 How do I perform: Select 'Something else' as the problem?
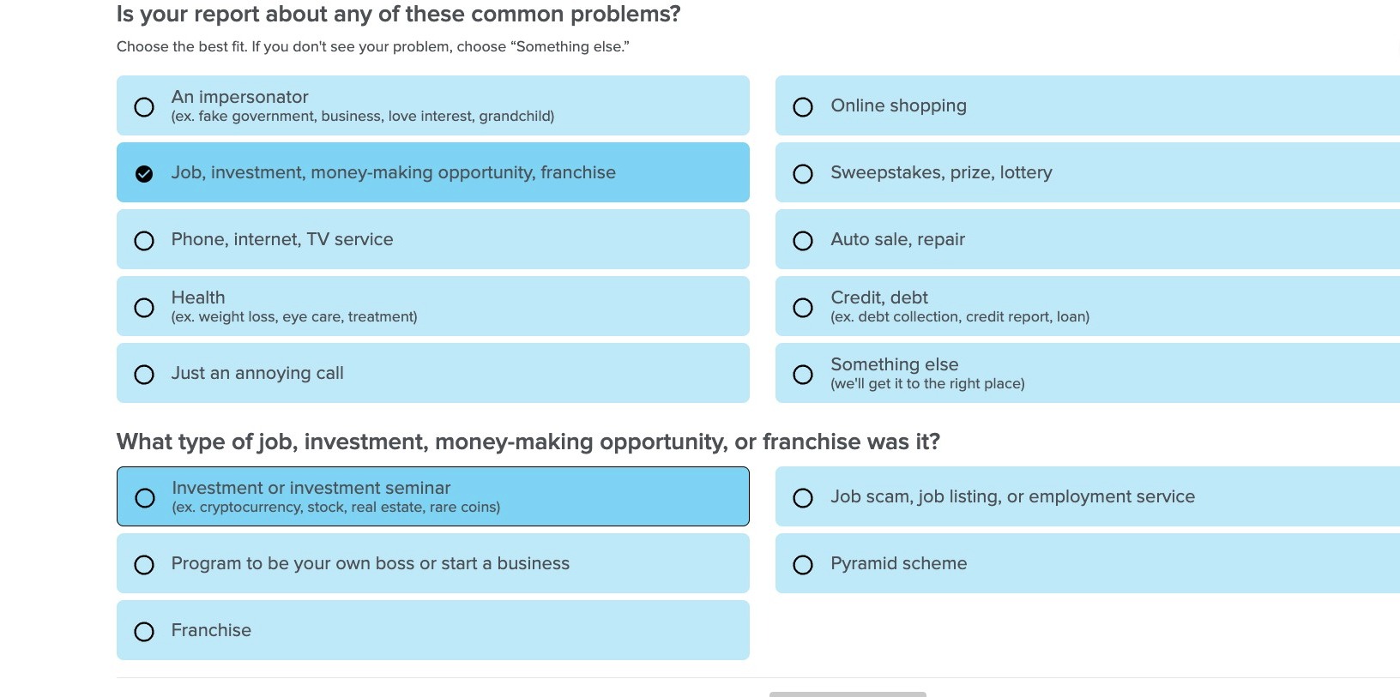coord(803,375)
